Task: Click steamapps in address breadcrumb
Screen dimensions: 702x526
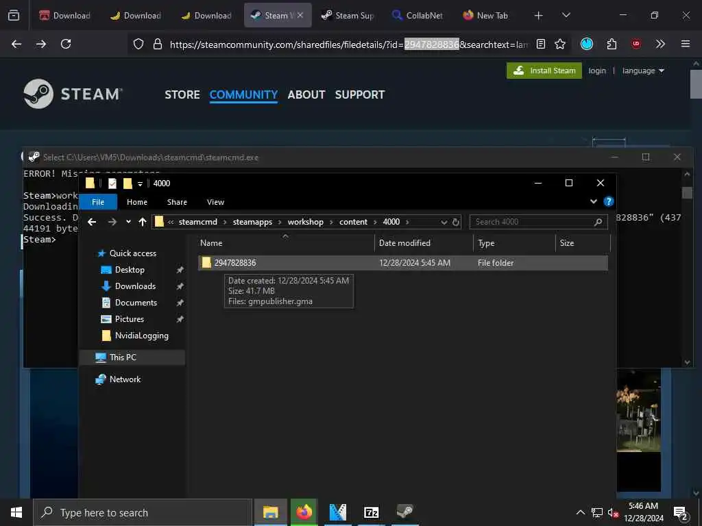Action: coord(252,222)
